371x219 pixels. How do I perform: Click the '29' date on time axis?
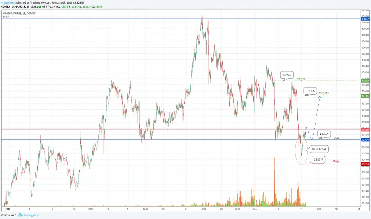point(221,209)
